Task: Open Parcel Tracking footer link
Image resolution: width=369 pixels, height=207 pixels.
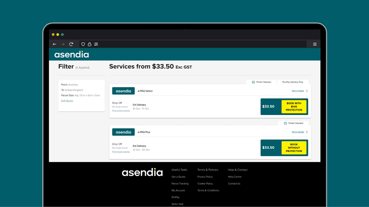Action: click(x=180, y=183)
